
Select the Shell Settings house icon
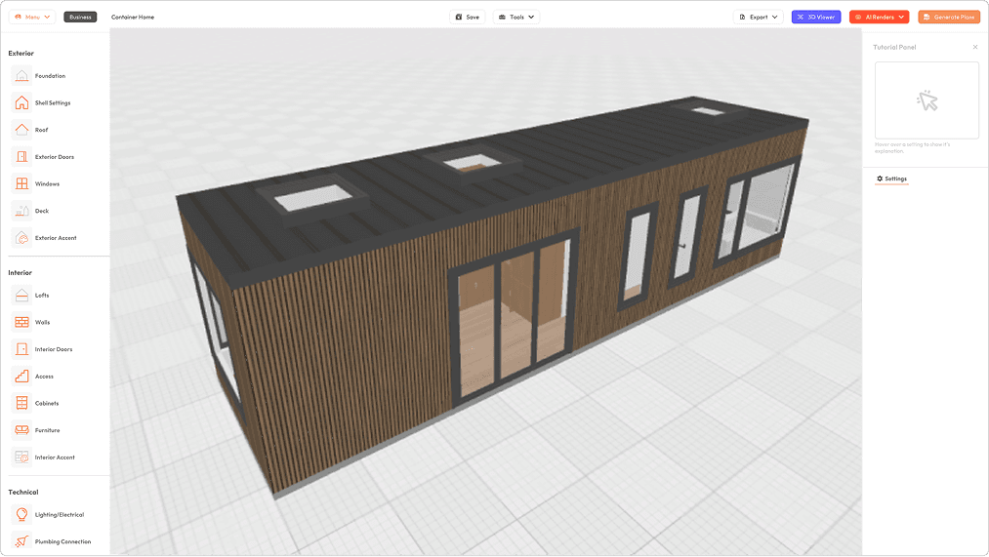click(21, 102)
